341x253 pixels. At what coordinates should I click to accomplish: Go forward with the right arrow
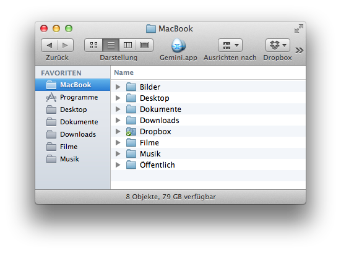pos(65,45)
